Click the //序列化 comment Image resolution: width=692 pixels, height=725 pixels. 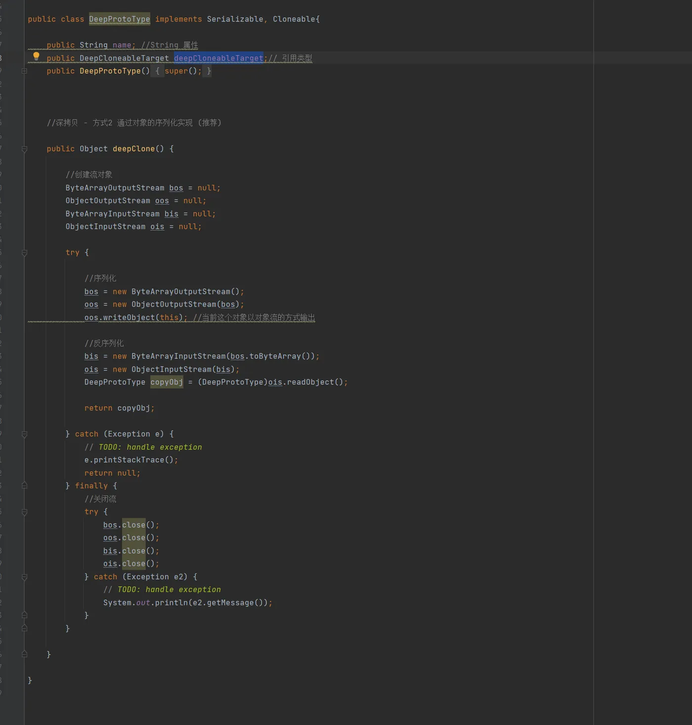tap(100, 278)
